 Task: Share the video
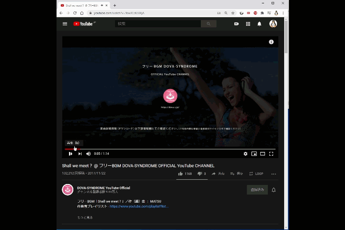coord(218,173)
